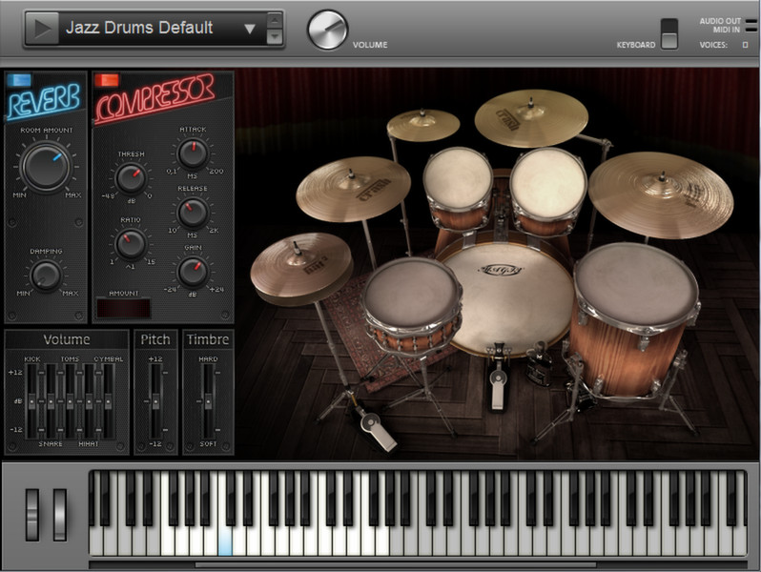
Task: Toggle the KEYBOARD show/hide switch
Action: coord(668,34)
